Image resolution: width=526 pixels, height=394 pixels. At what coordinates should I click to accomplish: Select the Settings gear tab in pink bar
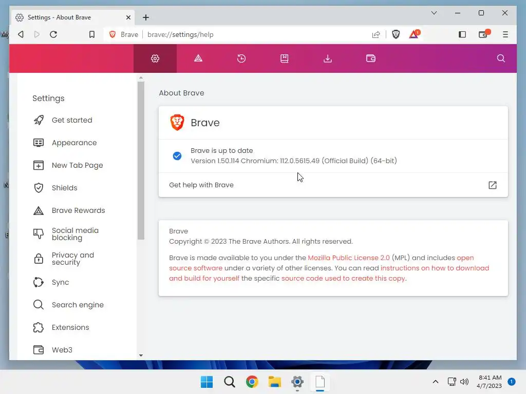tap(155, 58)
